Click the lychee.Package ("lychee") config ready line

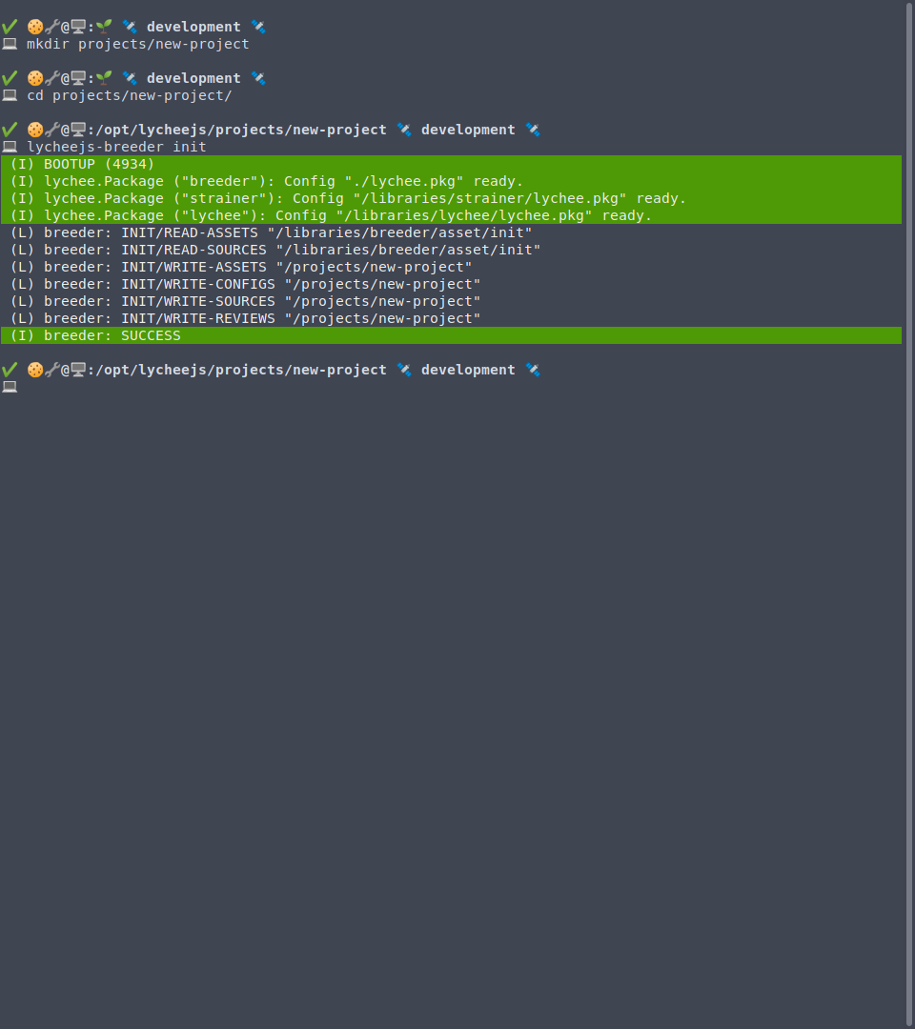(x=451, y=215)
